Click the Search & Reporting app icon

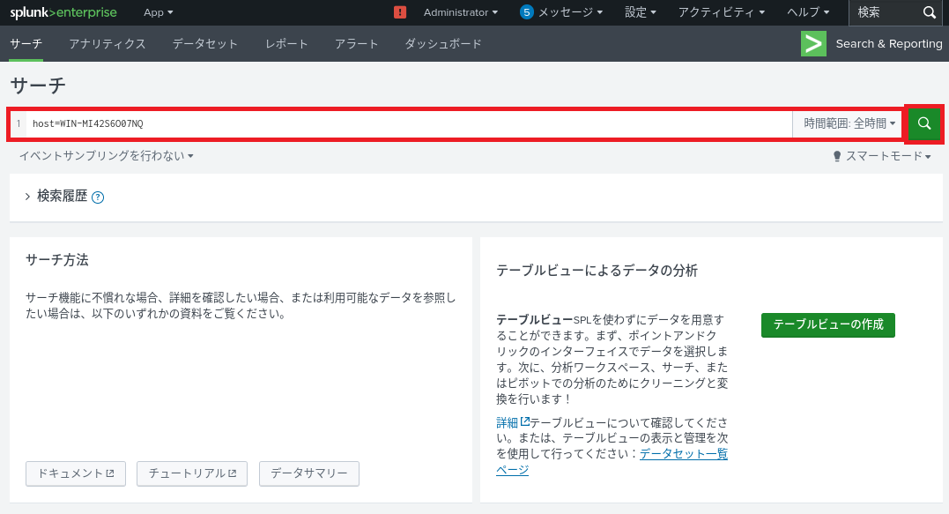(x=813, y=44)
